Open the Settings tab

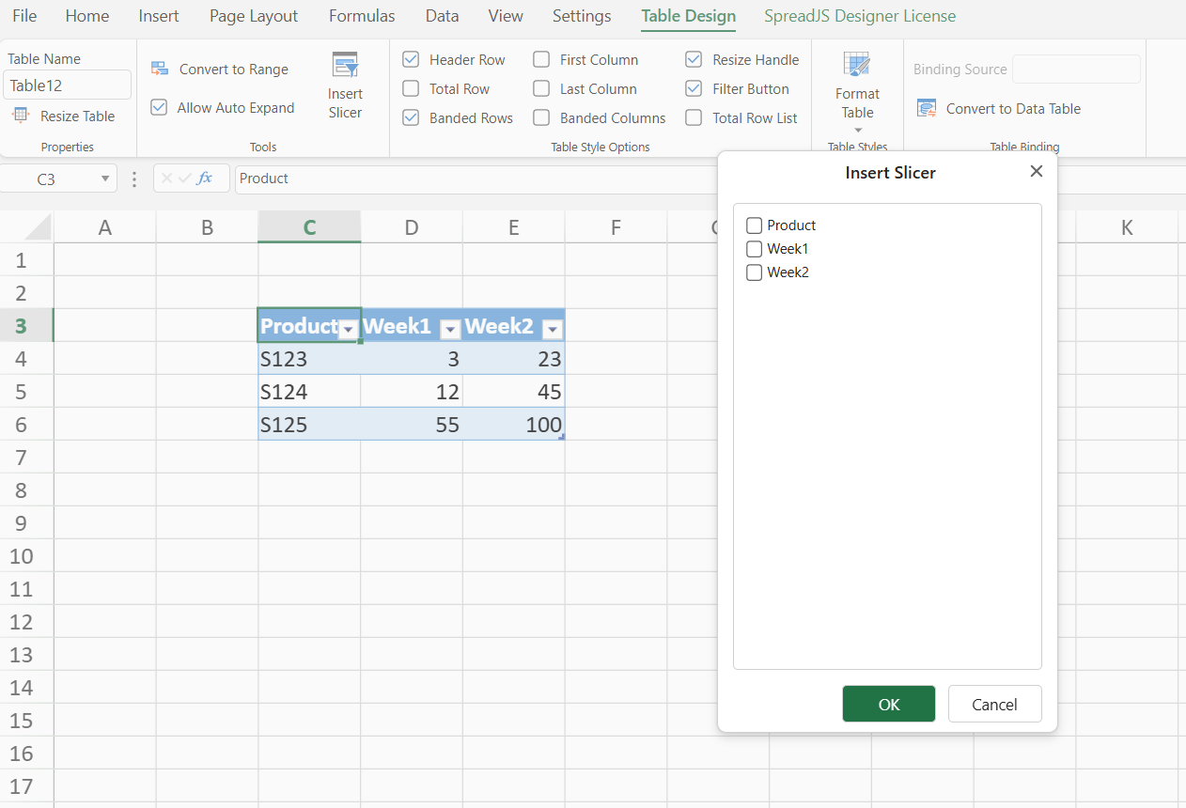pyautogui.click(x=582, y=16)
